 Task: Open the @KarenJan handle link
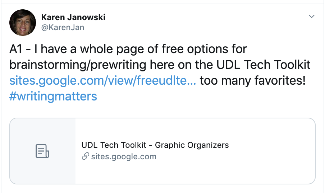click(63, 27)
